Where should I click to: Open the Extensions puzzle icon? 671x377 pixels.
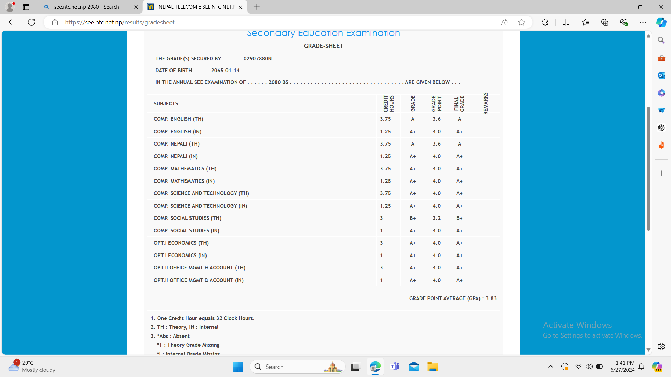[x=545, y=22]
